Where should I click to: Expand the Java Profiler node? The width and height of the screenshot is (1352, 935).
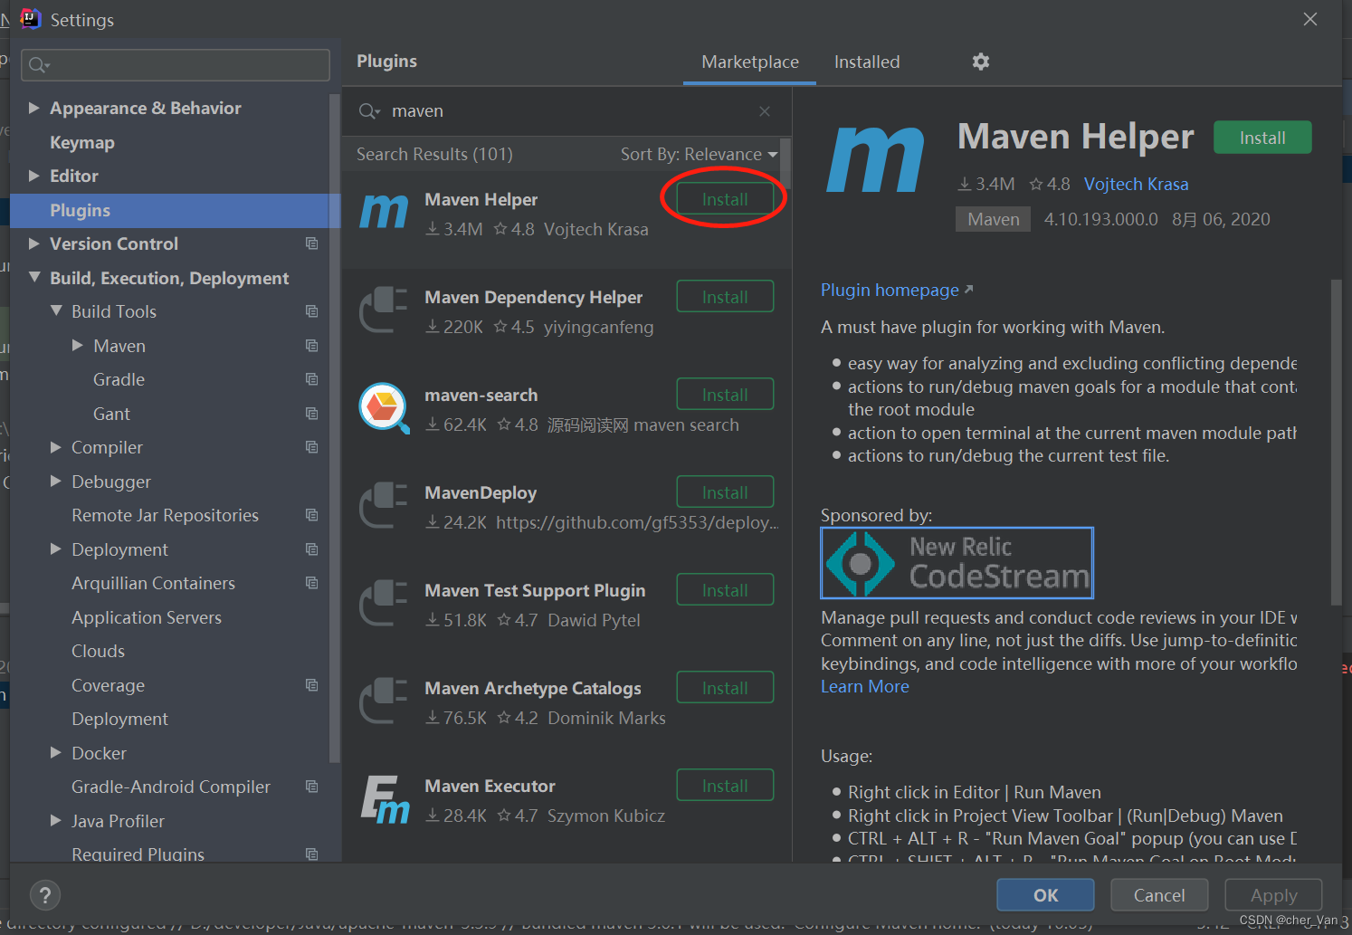55,821
